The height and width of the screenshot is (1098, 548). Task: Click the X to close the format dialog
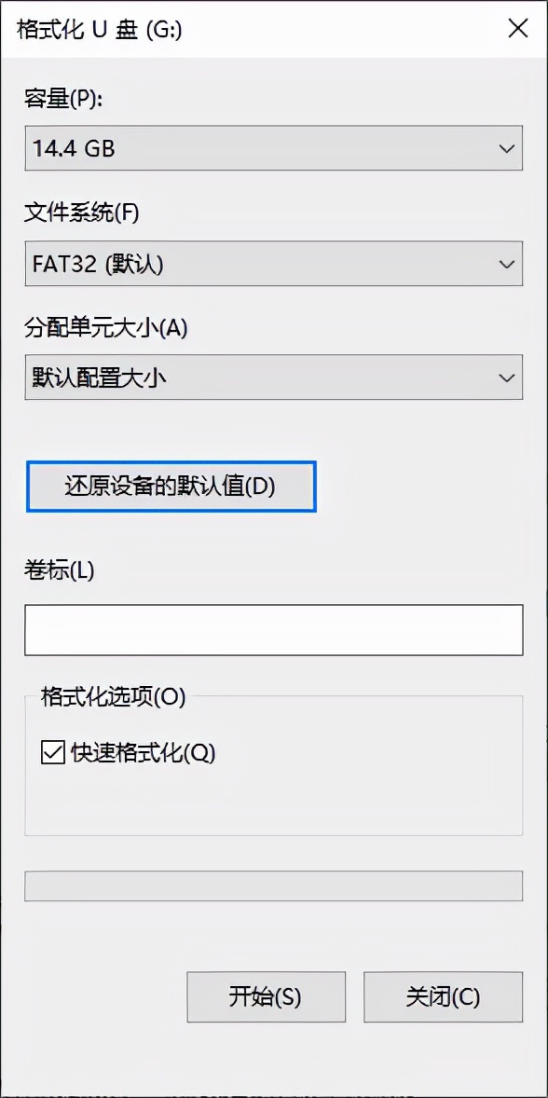[518, 28]
